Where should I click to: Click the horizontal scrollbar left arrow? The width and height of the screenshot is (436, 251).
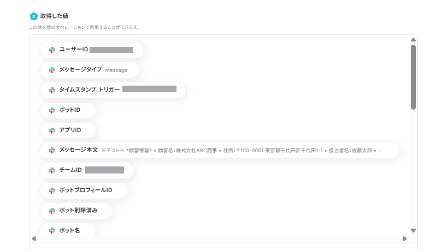34,238
